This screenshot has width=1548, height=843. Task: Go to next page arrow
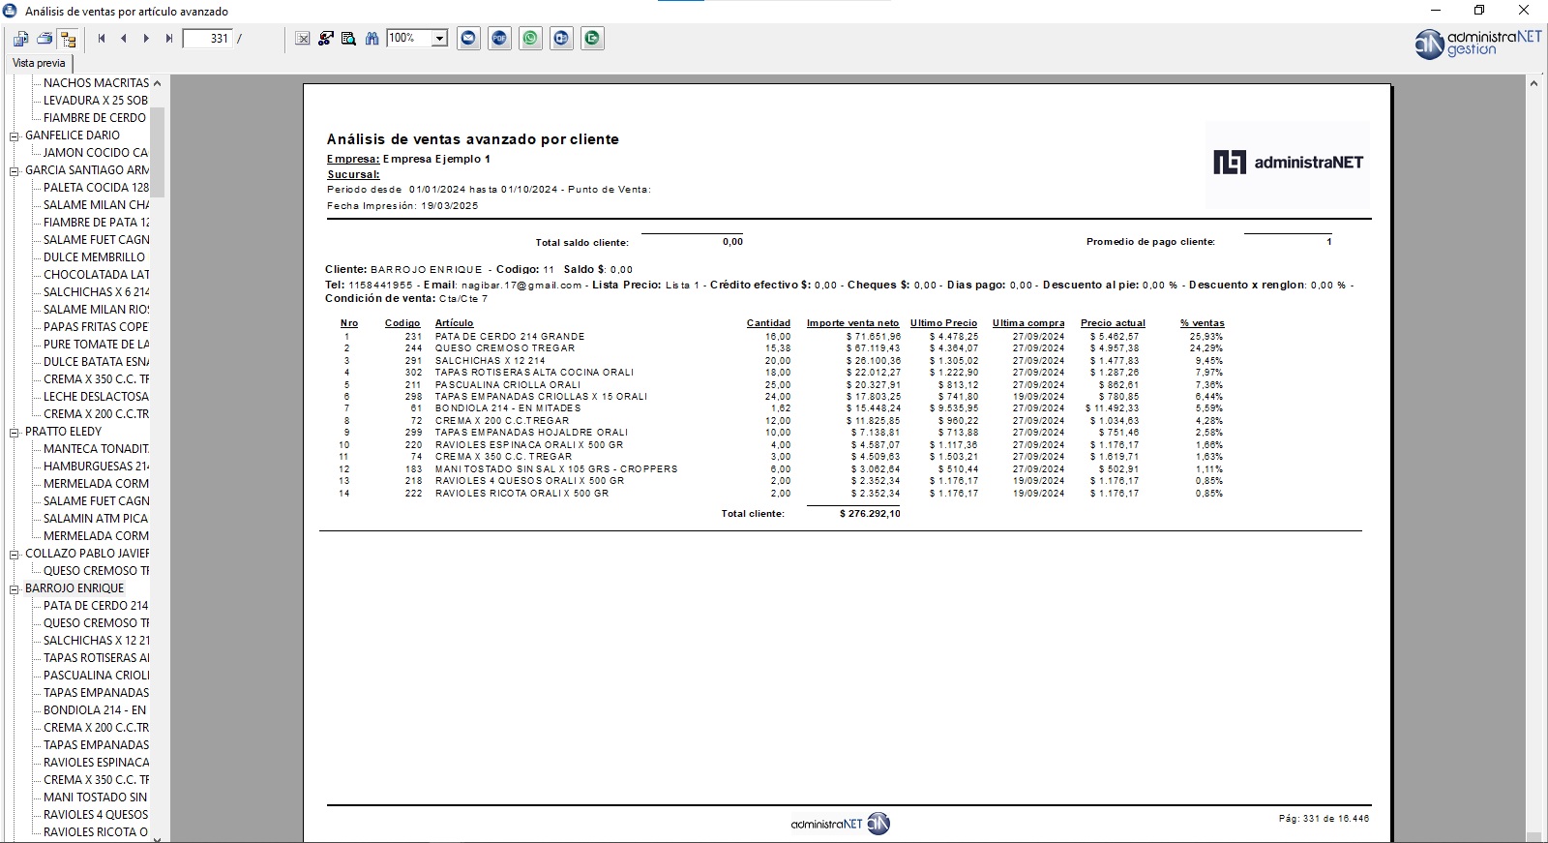click(146, 39)
